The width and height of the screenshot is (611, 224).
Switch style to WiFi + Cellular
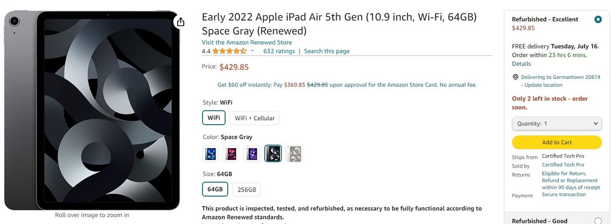pyautogui.click(x=255, y=118)
